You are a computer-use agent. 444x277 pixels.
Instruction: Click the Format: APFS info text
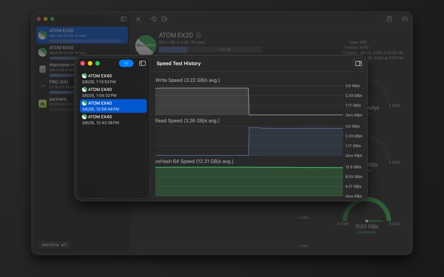(x=356, y=48)
